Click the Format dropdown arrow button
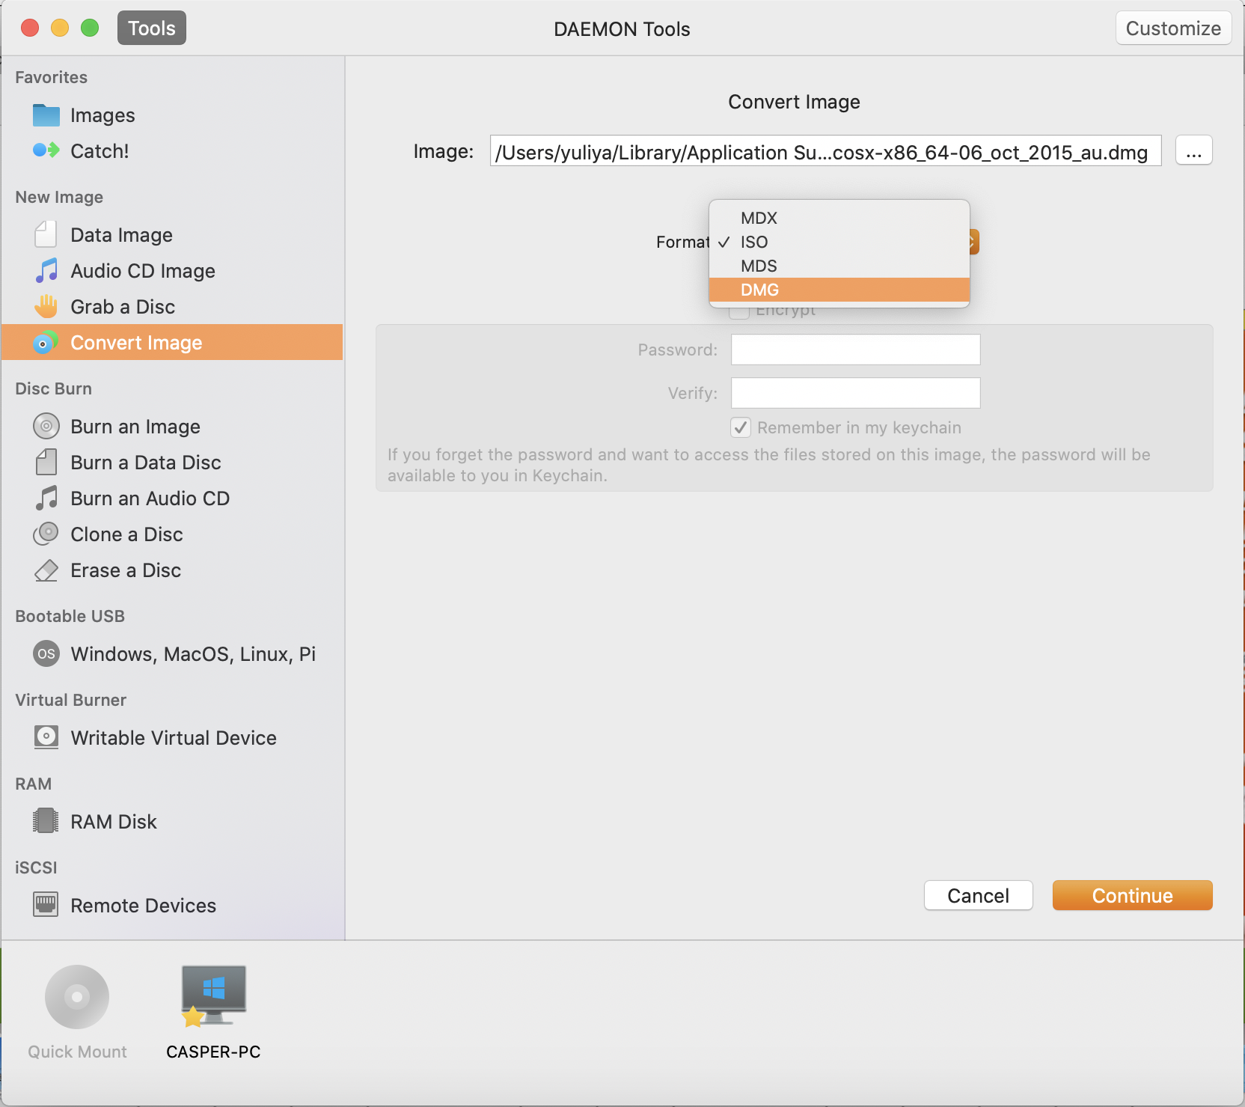Viewport: 1245px width, 1107px height. pos(973,242)
